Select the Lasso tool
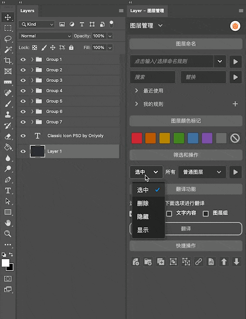The width and height of the screenshot is (246, 319). point(8,39)
